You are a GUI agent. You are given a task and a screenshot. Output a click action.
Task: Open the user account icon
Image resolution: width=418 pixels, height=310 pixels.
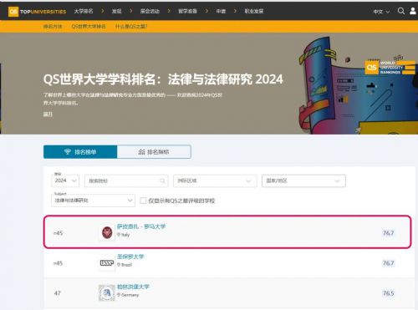413,11
